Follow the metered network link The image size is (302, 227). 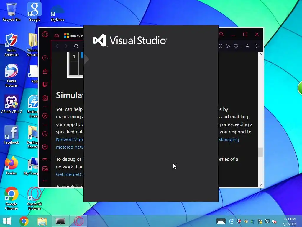[70, 147]
